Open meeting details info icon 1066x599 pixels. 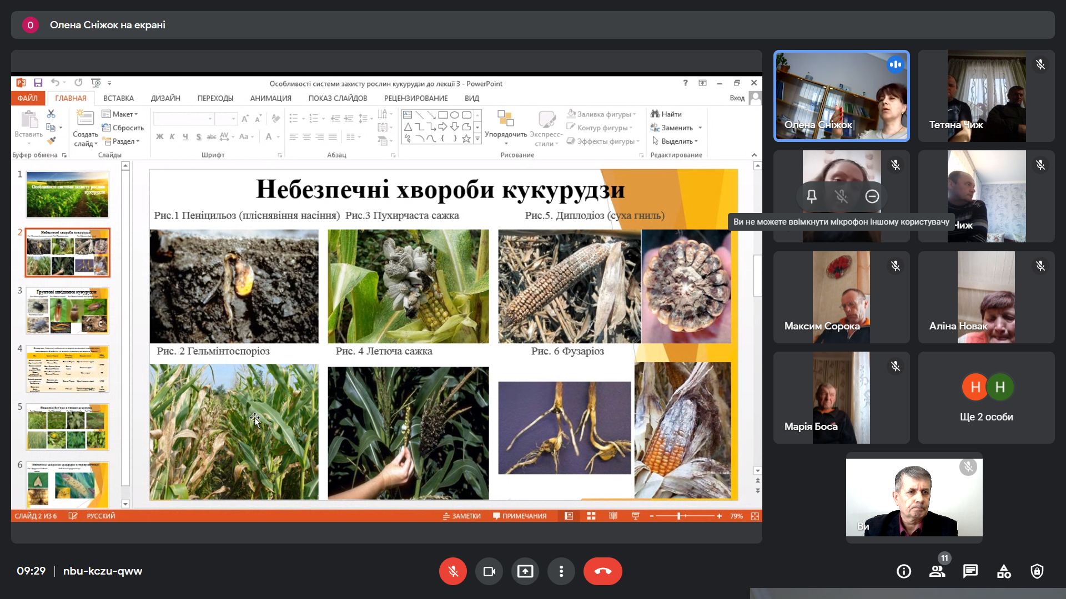click(903, 571)
